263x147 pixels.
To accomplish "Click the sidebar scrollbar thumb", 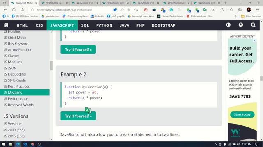I will click(x=51, y=66).
